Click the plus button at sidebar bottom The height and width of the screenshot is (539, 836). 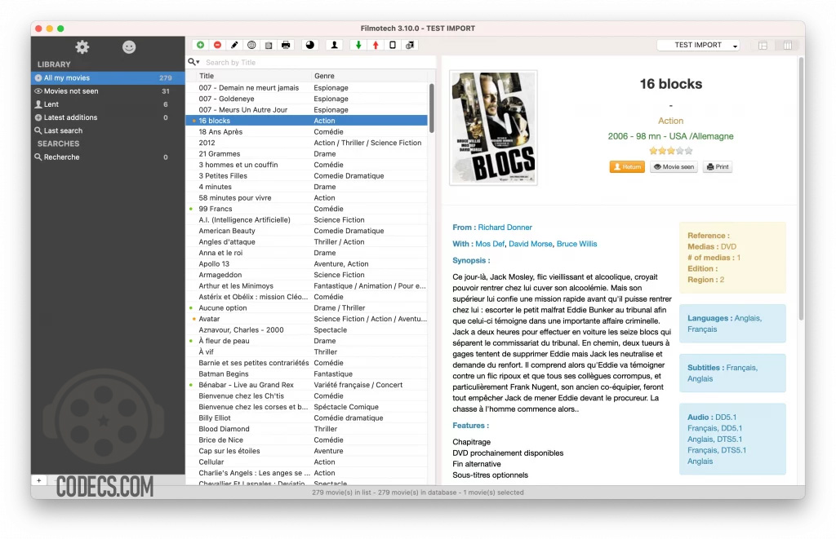click(x=39, y=480)
